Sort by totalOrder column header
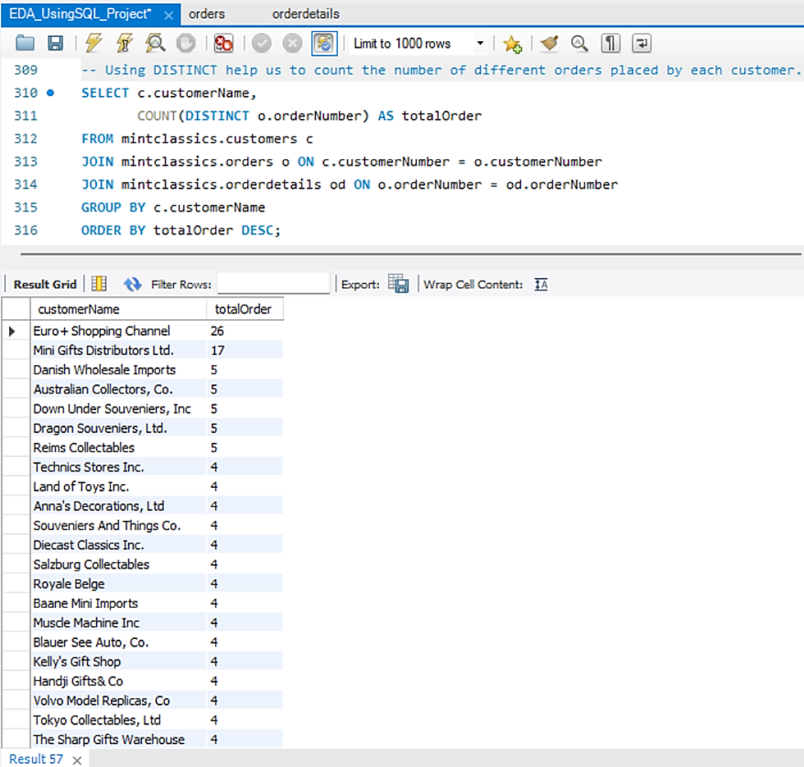 (x=245, y=309)
